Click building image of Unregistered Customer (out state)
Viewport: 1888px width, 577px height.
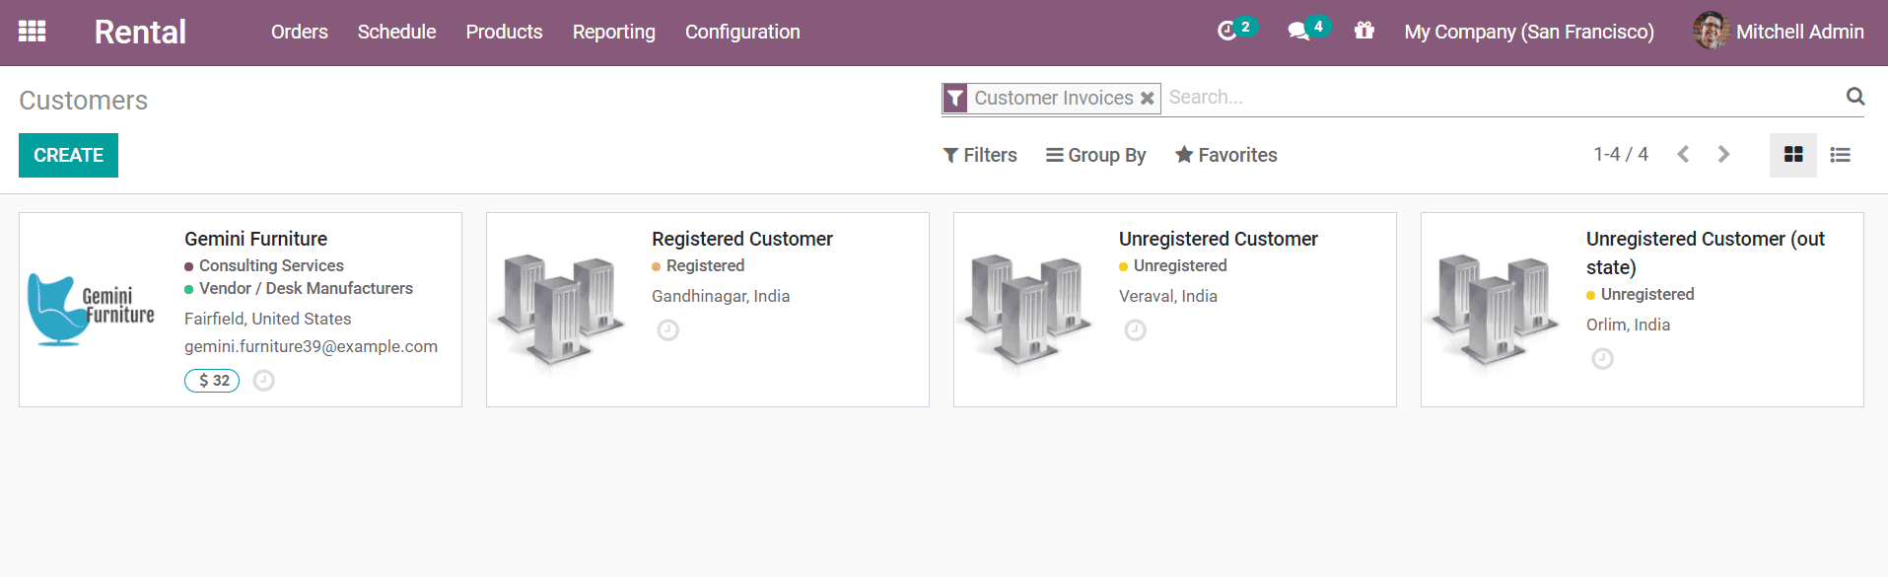click(1493, 310)
